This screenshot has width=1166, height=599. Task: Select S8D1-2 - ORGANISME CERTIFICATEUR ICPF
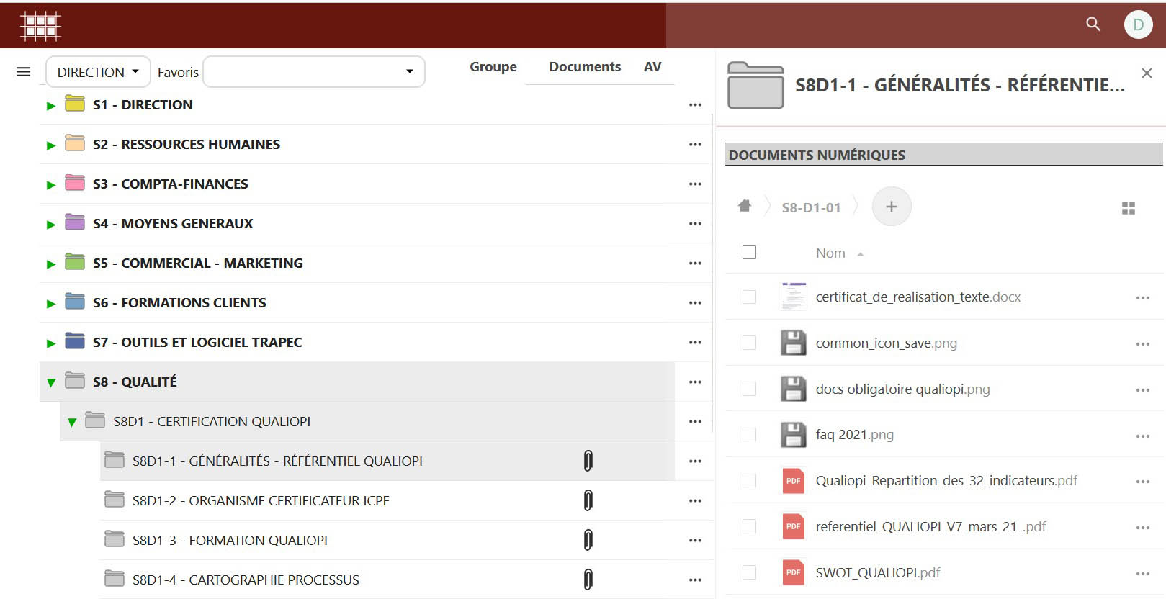(x=261, y=500)
